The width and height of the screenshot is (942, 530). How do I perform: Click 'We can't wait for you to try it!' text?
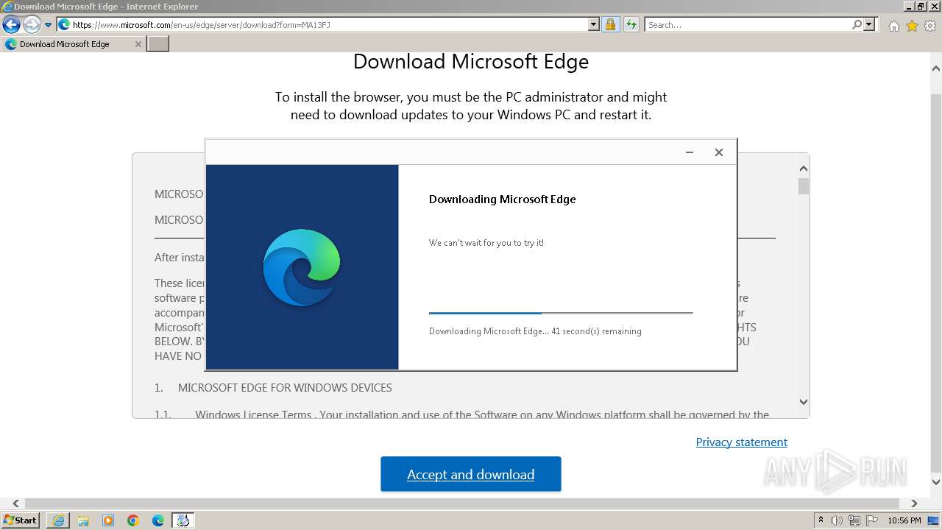(x=486, y=243)
